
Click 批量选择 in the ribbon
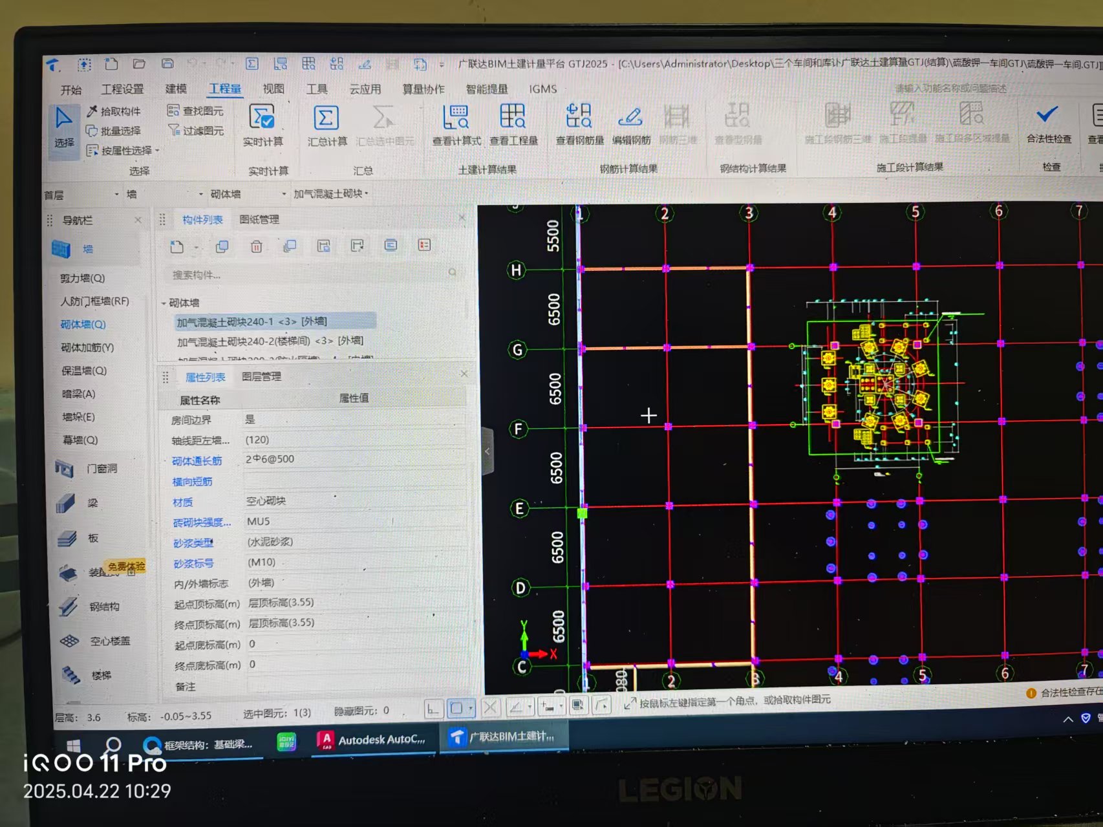114,131
